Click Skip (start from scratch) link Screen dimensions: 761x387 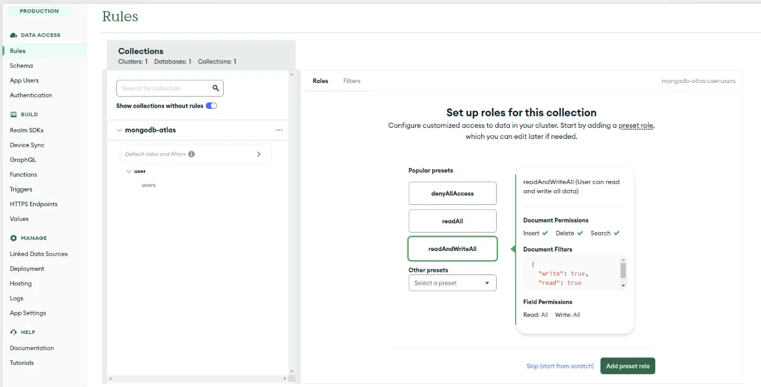[x=560, y=366]
